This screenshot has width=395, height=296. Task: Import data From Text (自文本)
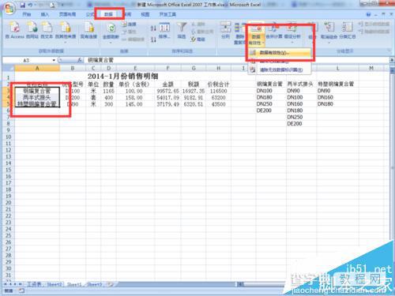pyautogui.click(x=47, y=31)
